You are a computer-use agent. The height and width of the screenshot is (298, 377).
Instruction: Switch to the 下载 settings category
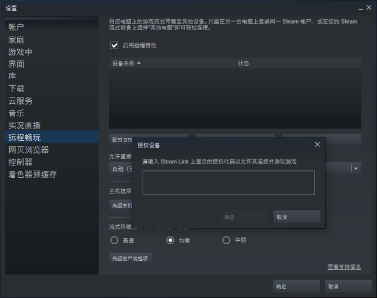click(x=16, y=88)
